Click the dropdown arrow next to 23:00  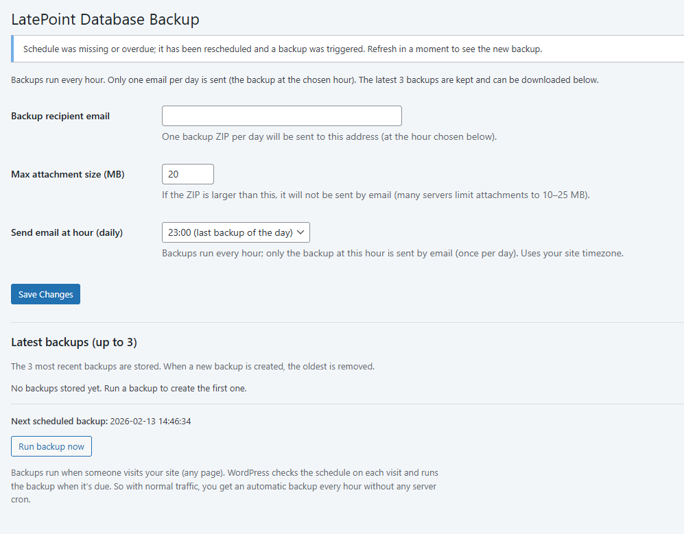300,232
